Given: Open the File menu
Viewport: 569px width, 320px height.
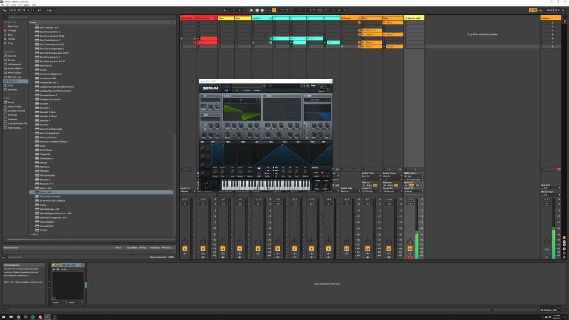Looking at the screenshot, I should [x=2, y=5].
